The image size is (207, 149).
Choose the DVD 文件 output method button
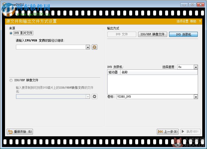[x=122, y=34]
